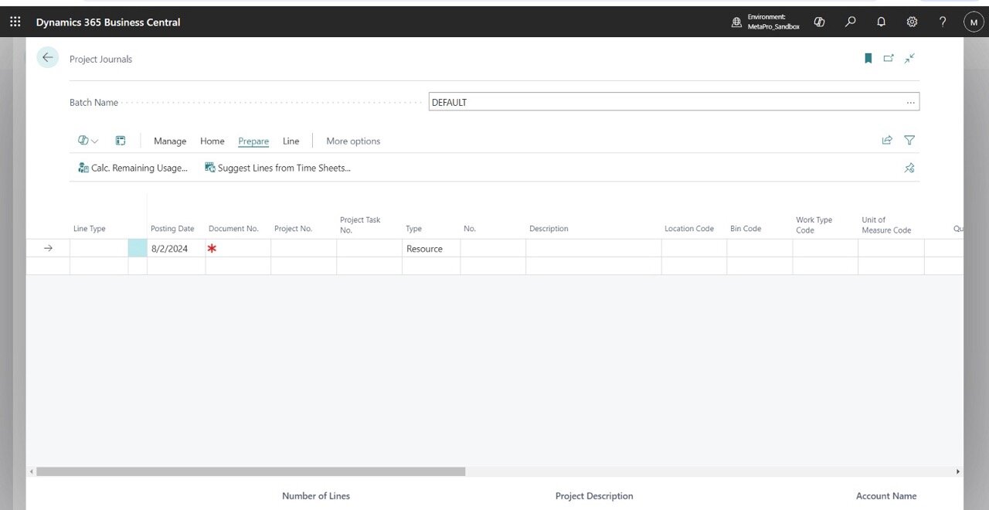Open page in new window icon
Viewport: 989px width, 510px height.
pos(889,58)
